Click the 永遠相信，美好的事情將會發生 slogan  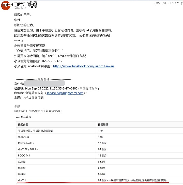(x=39, y=51)
